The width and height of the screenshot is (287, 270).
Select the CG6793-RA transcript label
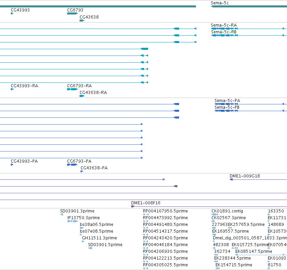tap(80, 86)
